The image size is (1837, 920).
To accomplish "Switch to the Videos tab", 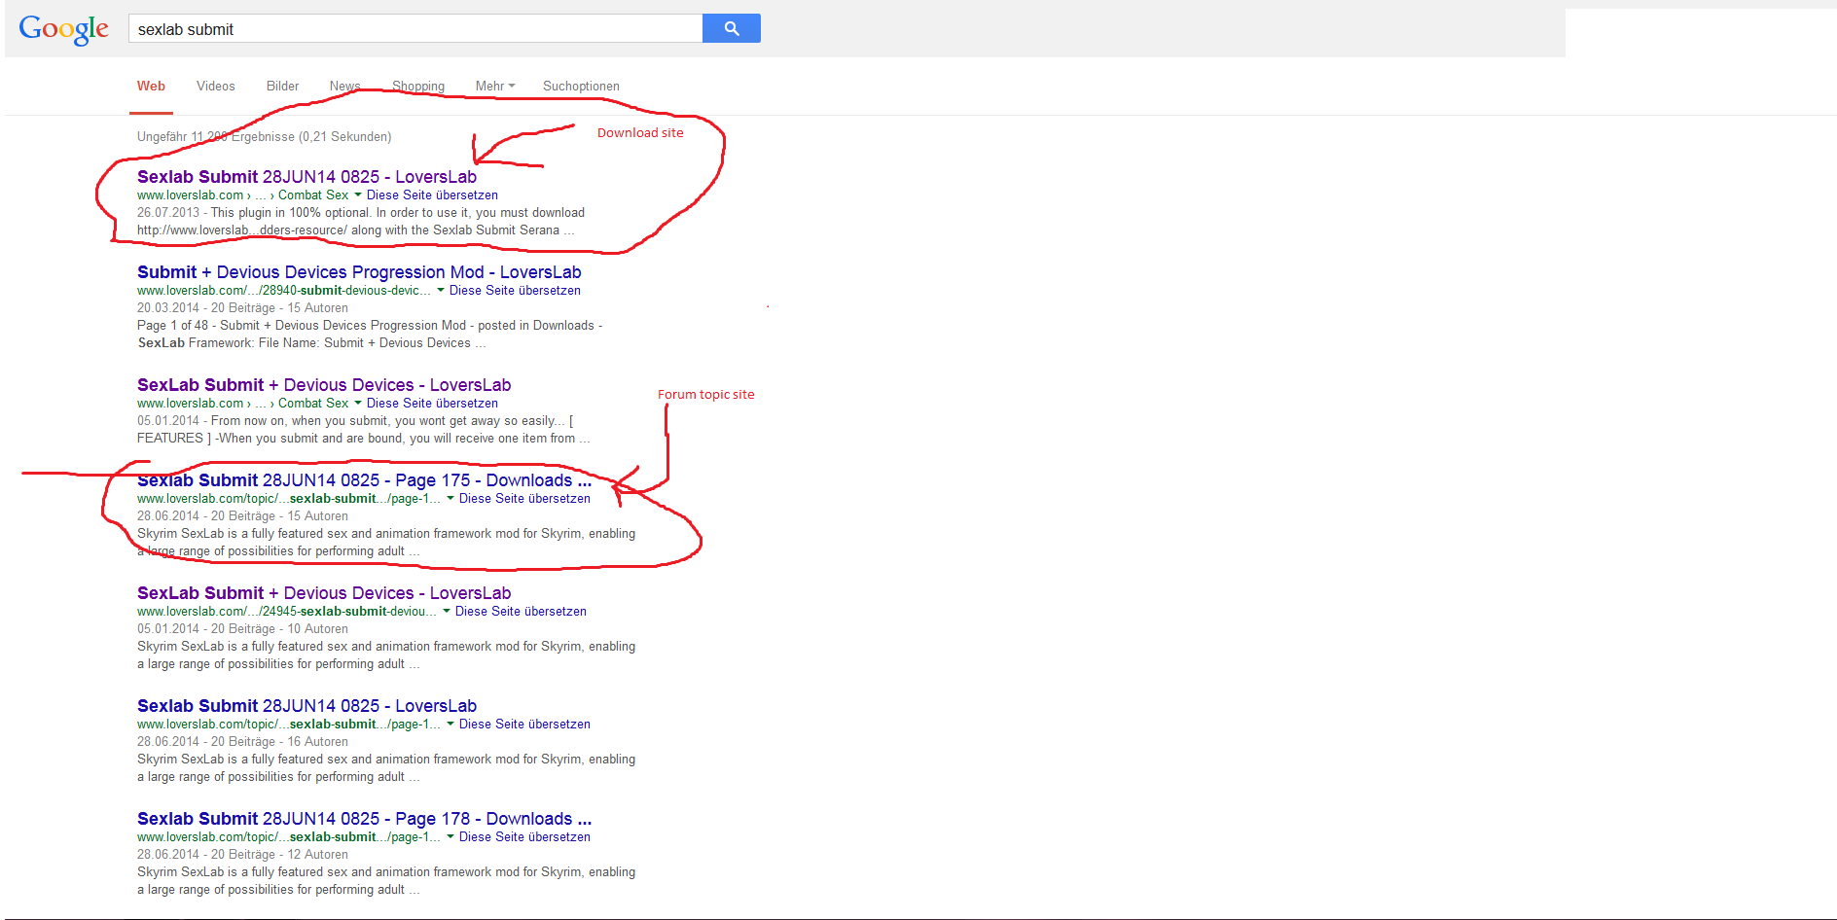I will coord(215,86).
